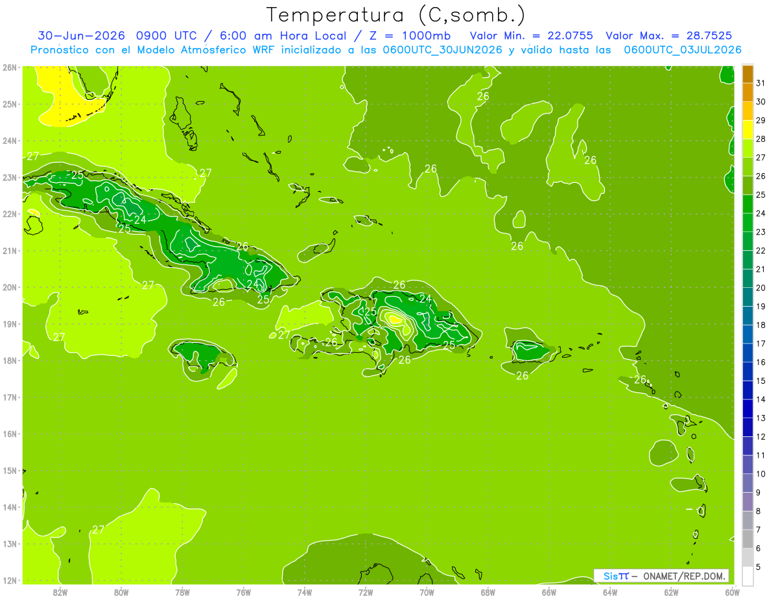
Task: Click the green cool region over Jamaica
Action: [x=200, y=355]
